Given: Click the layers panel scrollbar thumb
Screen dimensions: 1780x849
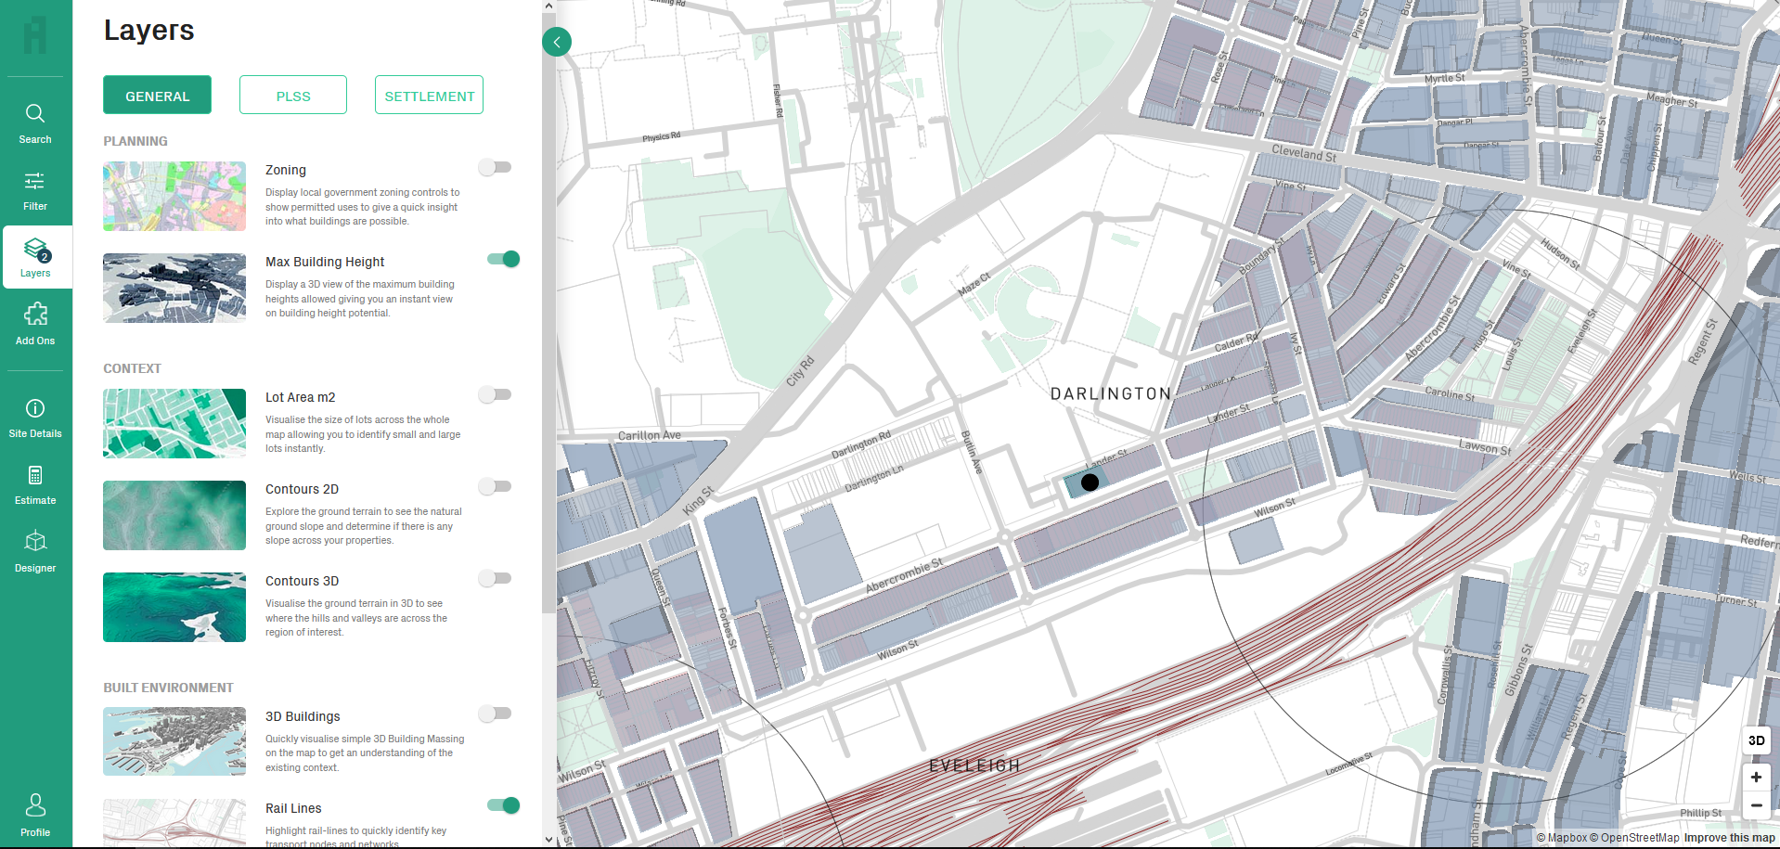Looking at the screenshot, I should pyautogui.click(x=548, y=311).
